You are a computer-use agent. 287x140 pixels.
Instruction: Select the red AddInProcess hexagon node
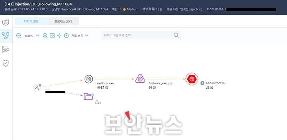[x=192, y=79]
